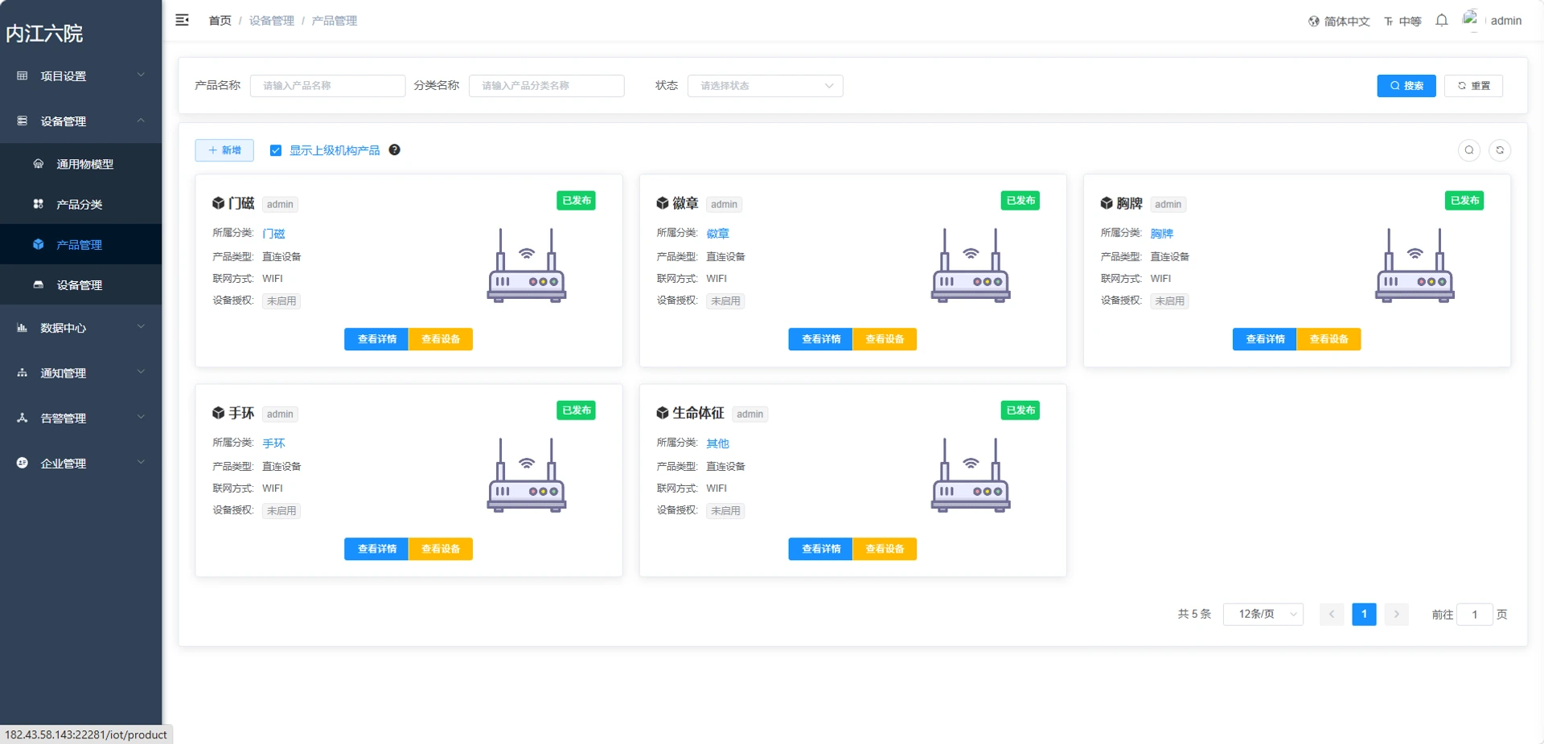Click the cube icon next to 徽章

tap(662, 203)
